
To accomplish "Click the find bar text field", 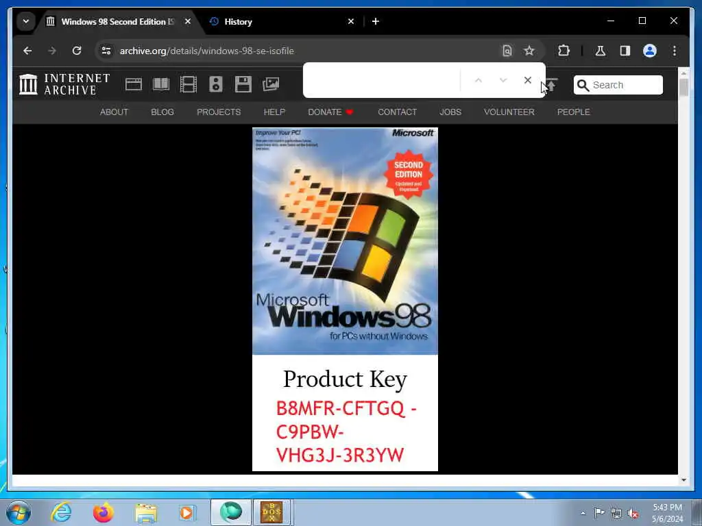I will [x=383, y=81].
